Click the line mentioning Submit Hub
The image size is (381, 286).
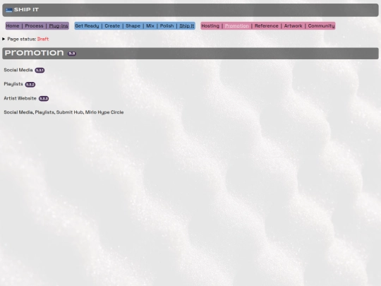[x=64, y=112]
